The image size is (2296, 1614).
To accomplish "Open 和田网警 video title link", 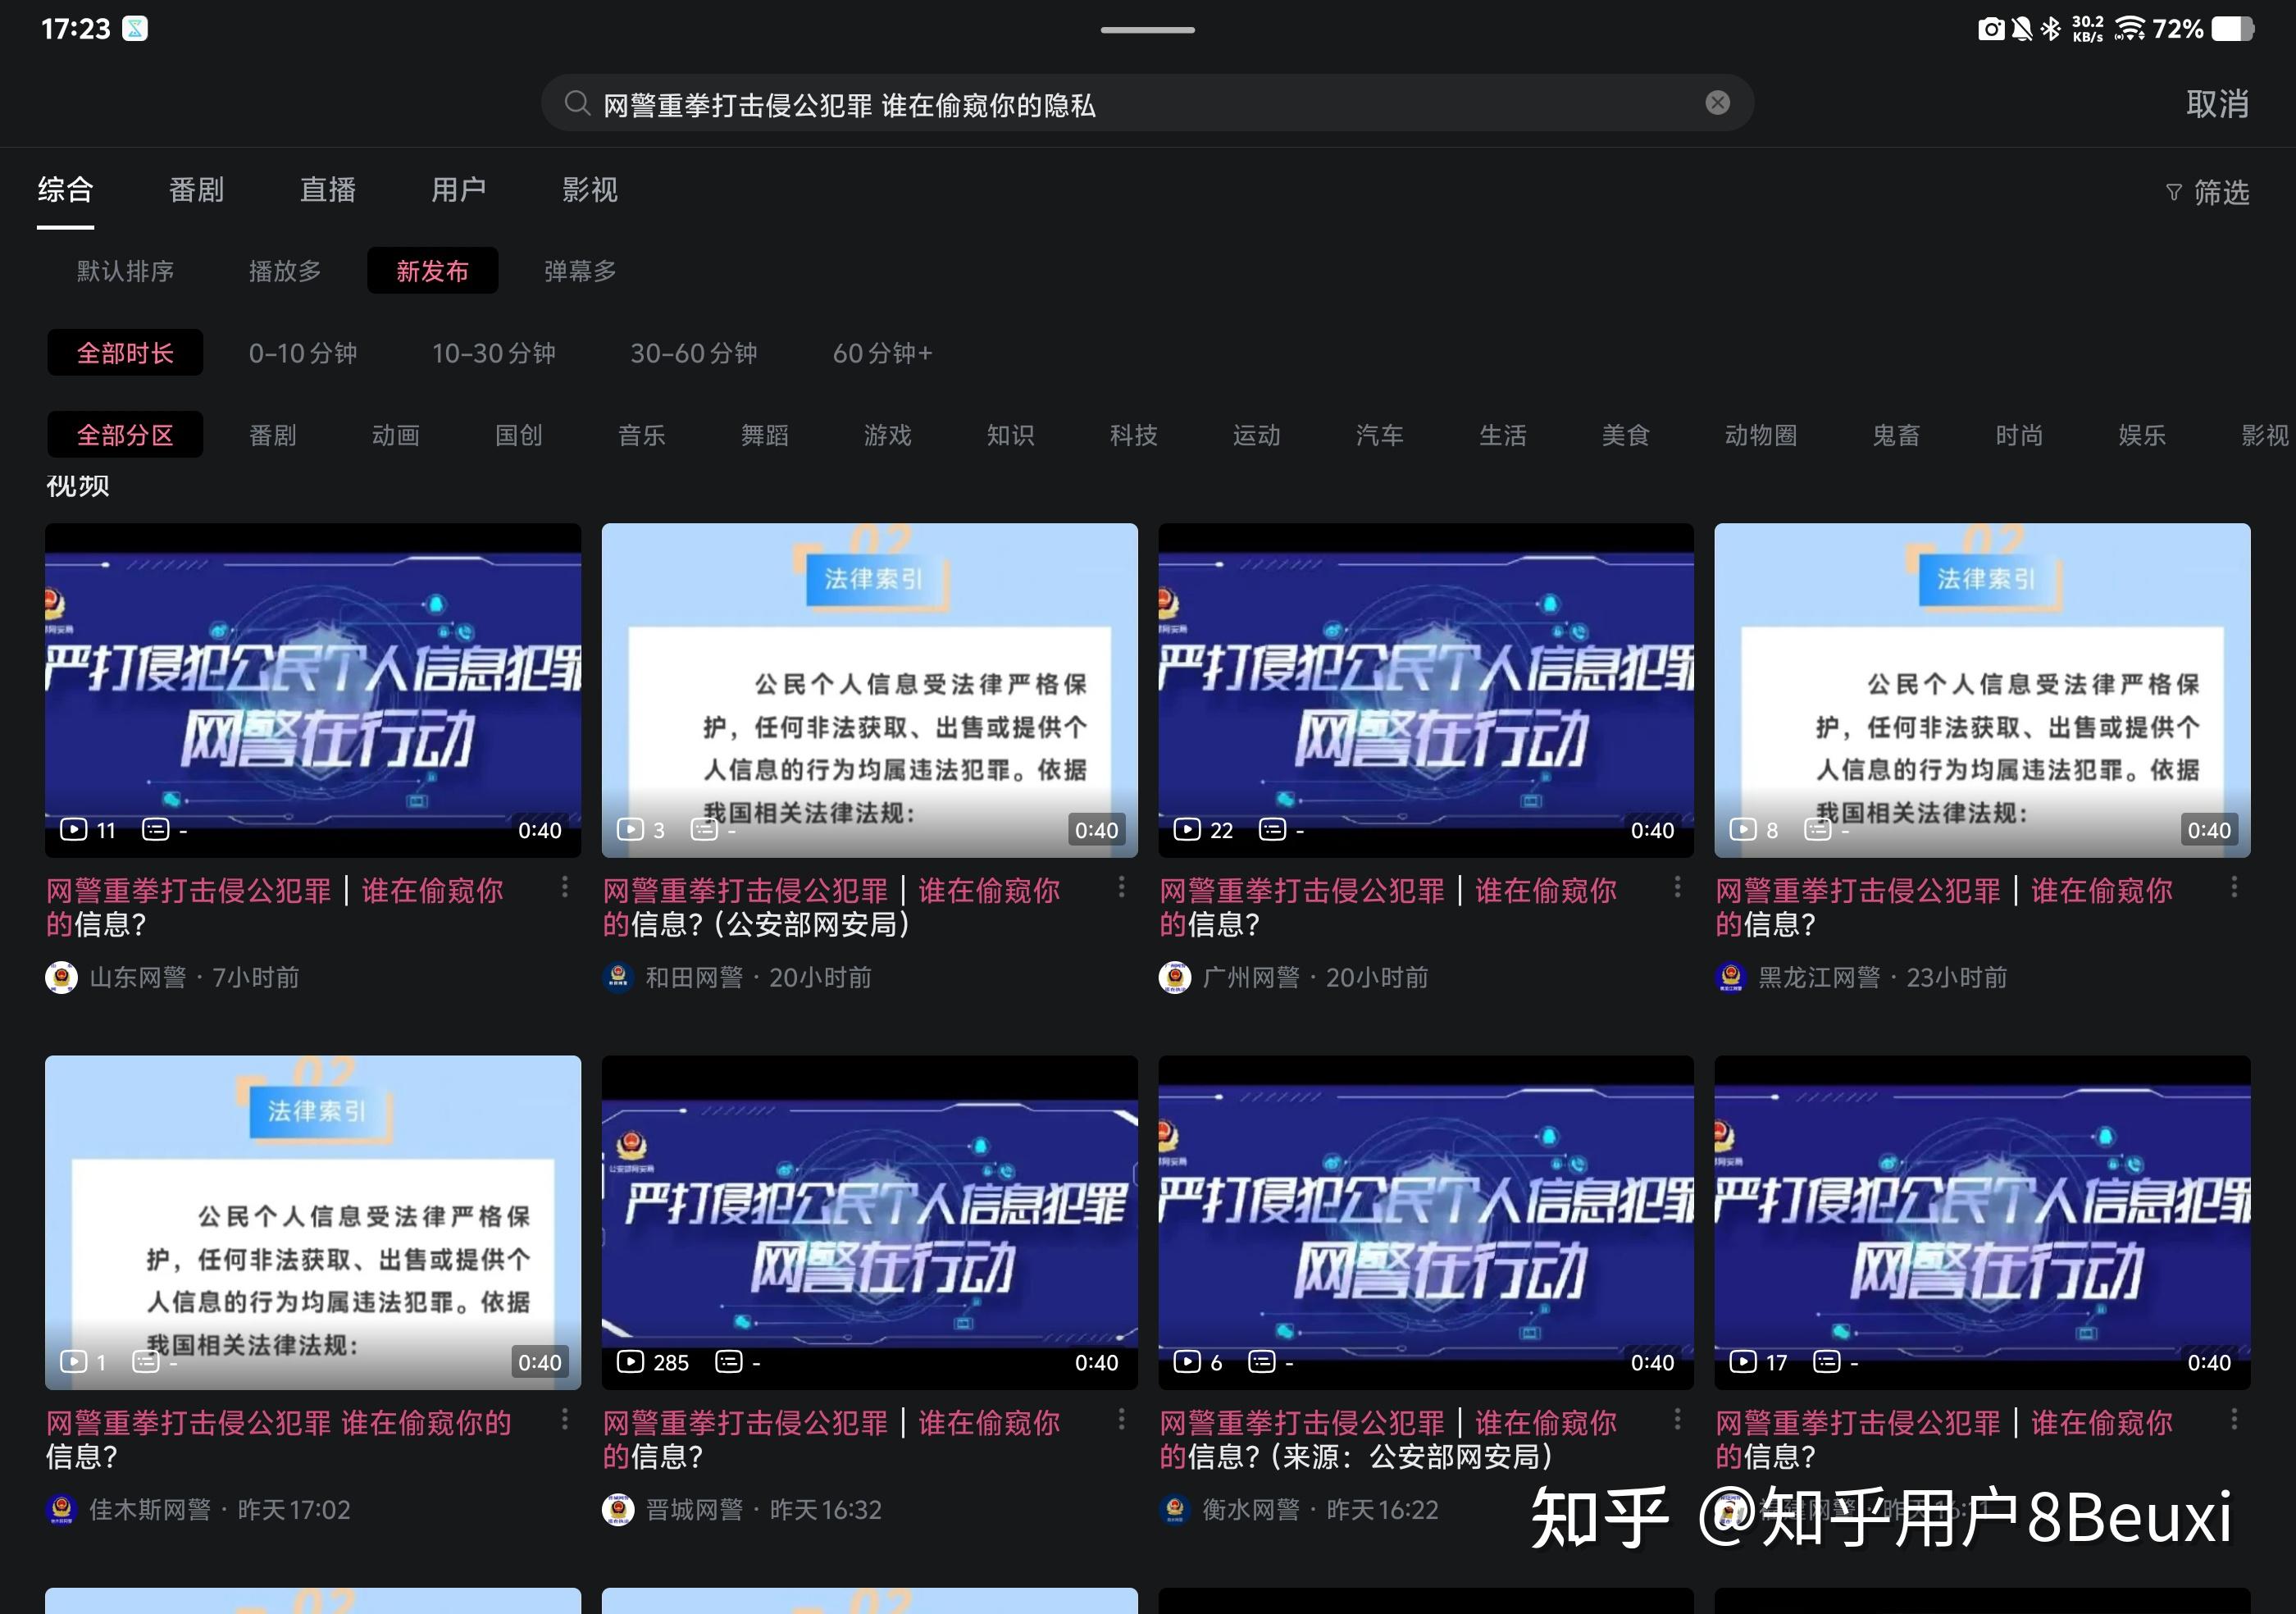I will point(831,907).
